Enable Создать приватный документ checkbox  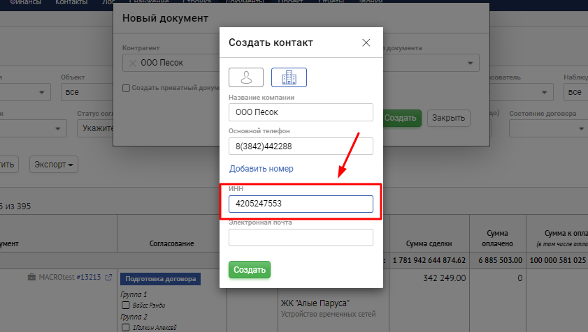pos(126,88)
